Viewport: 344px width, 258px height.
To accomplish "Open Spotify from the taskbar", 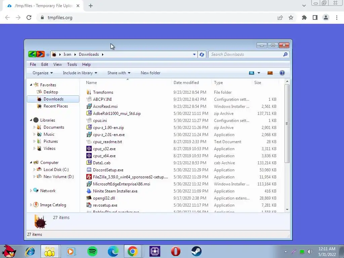I will tap(92, 251).
